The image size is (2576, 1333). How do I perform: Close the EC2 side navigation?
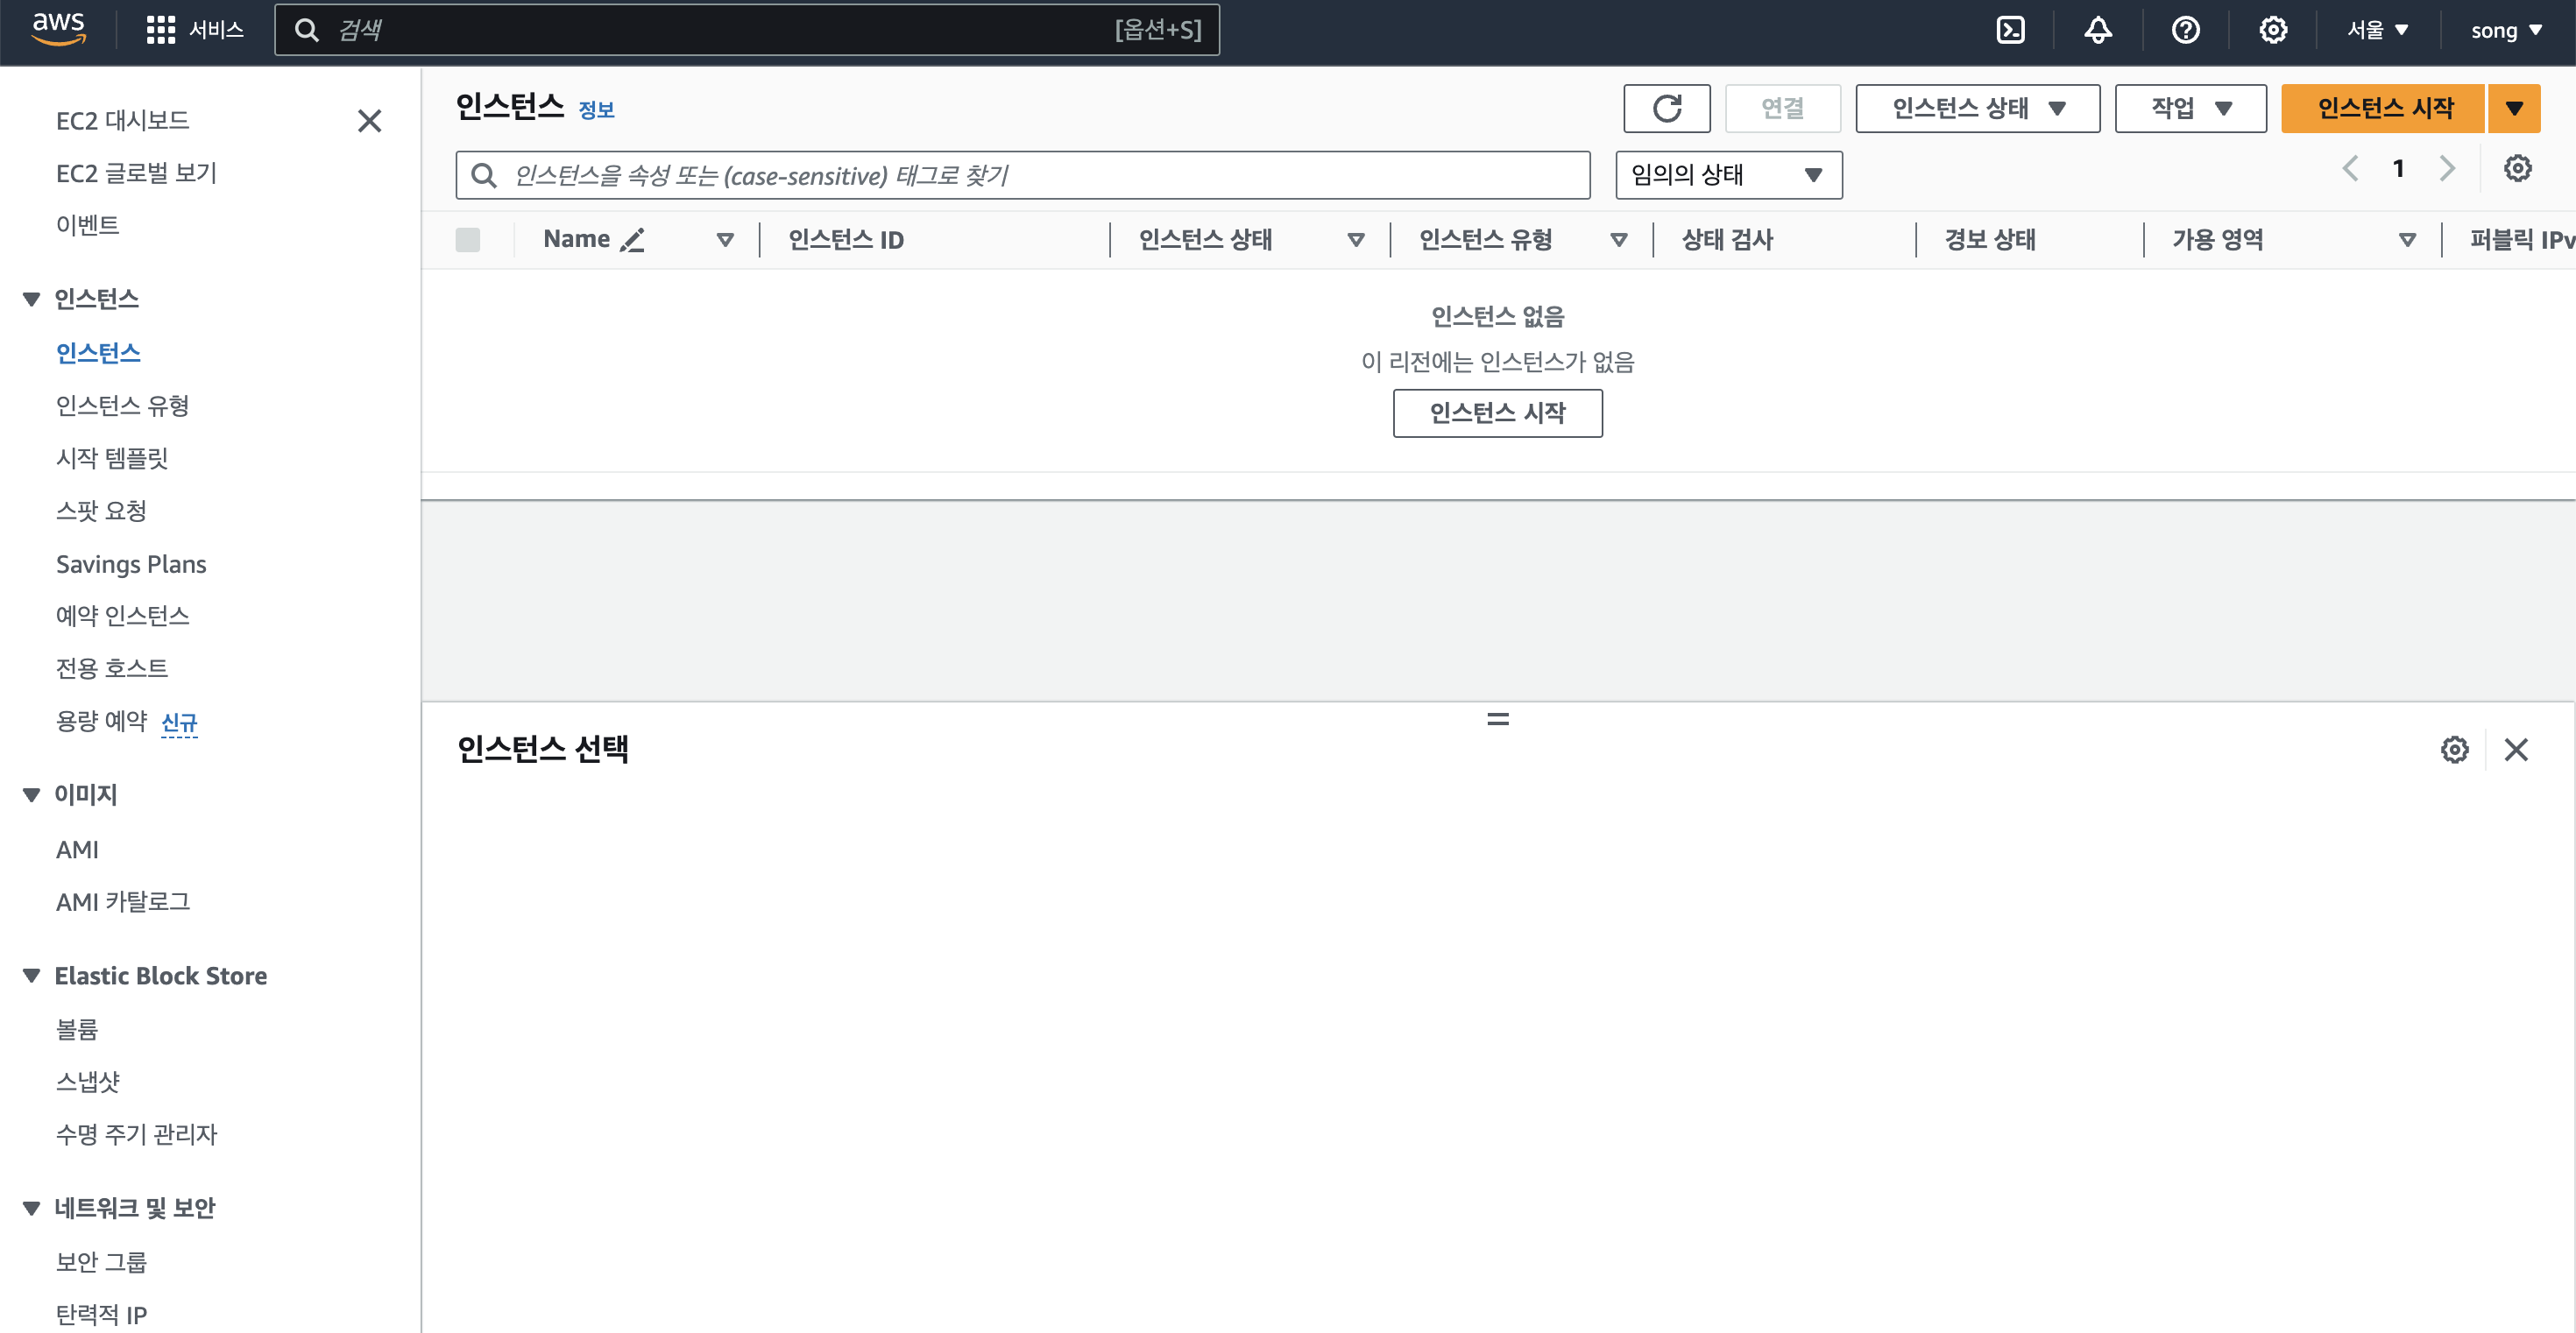click(370, 121)
